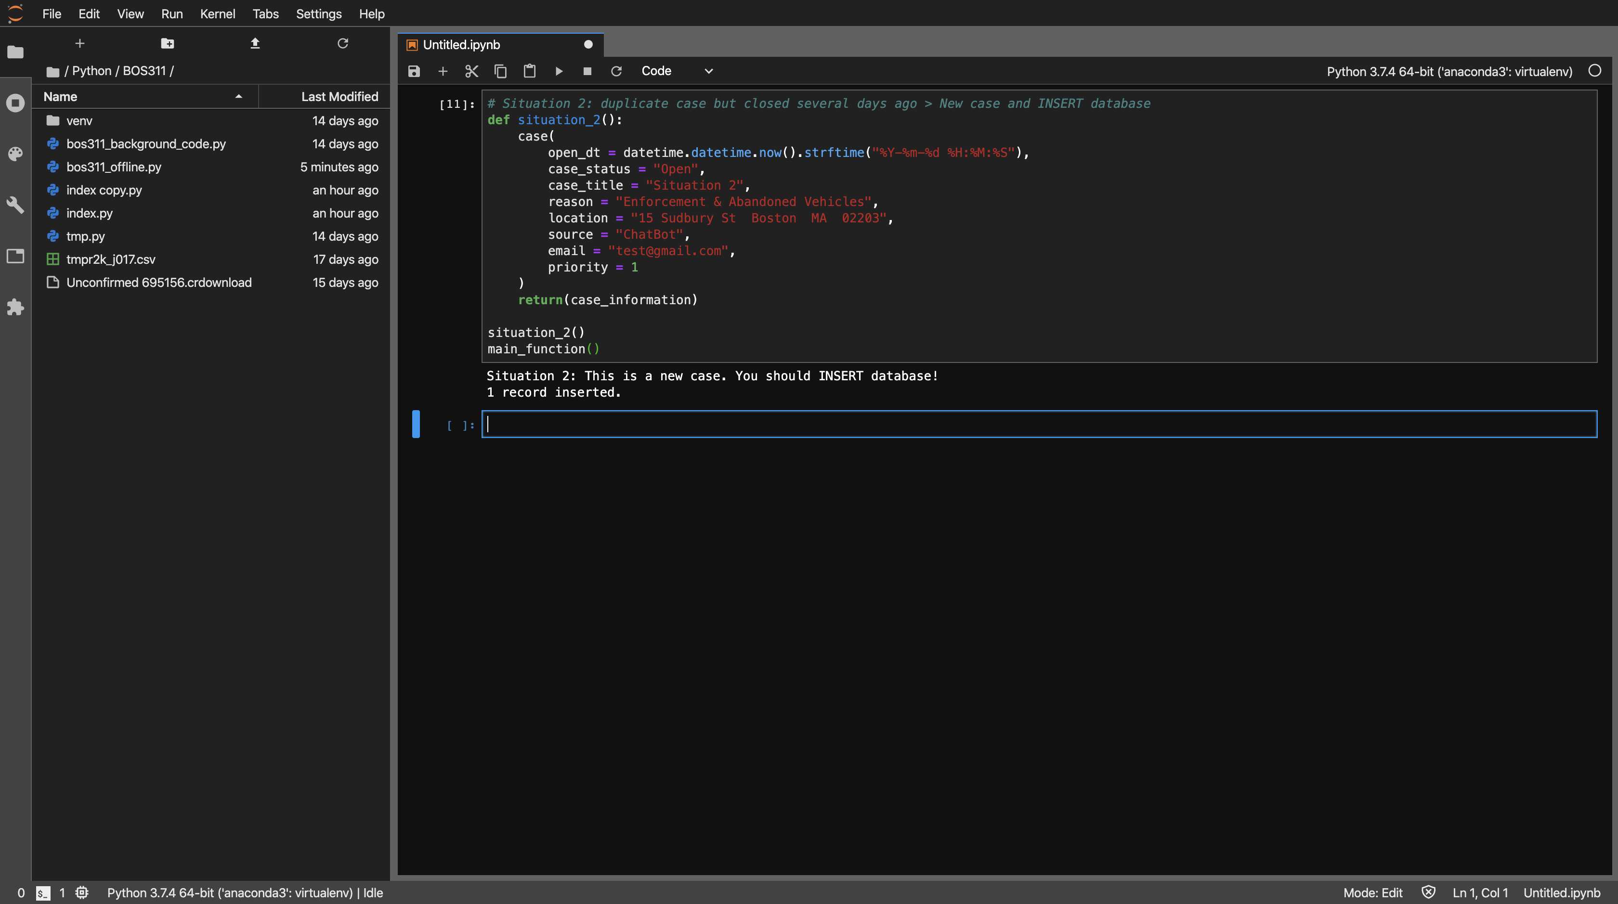This screenshot has height=904, width=1618.
Task: Sort files by Last Modified
Action: click(x=339, y=97)
